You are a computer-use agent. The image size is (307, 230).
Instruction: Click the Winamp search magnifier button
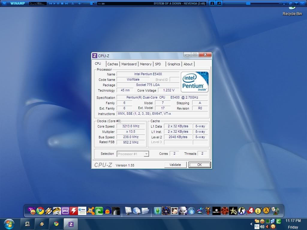219,3
